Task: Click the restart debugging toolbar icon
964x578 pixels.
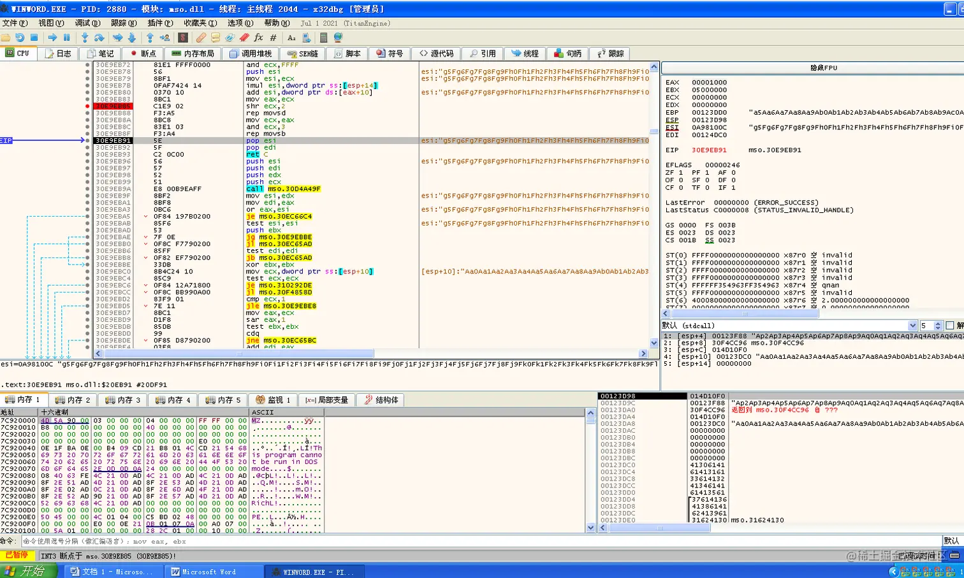Action: click(20, 38)
